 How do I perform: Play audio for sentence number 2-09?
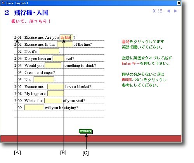[x=18, y=101]
